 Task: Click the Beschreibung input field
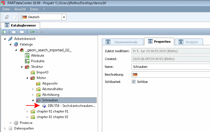click(x=171, y=75)
